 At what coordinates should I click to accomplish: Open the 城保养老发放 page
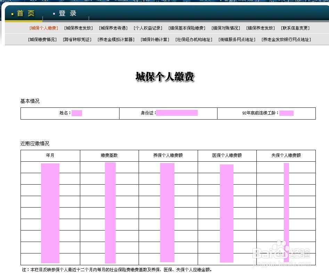click(x=78, y=28)
